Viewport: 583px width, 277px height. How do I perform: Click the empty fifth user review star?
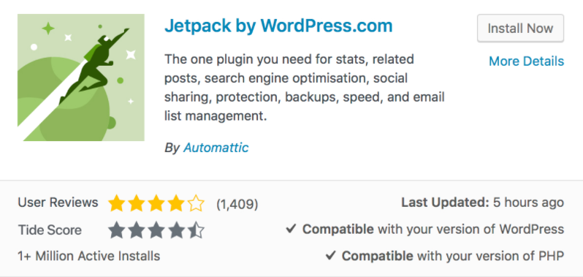pos(196,203)
